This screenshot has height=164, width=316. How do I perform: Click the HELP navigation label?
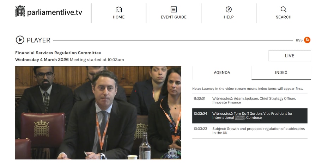(229, 17)
